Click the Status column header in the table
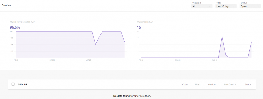The width and height of the screenshot is (263, 99). (248, 84)
